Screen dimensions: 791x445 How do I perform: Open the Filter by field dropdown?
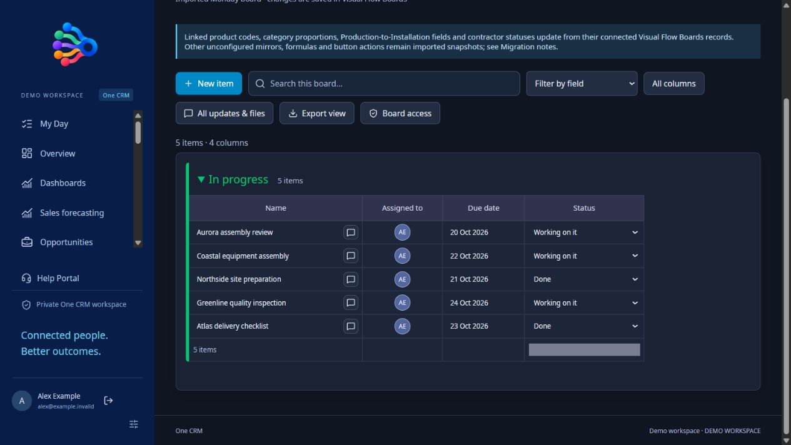582,84
